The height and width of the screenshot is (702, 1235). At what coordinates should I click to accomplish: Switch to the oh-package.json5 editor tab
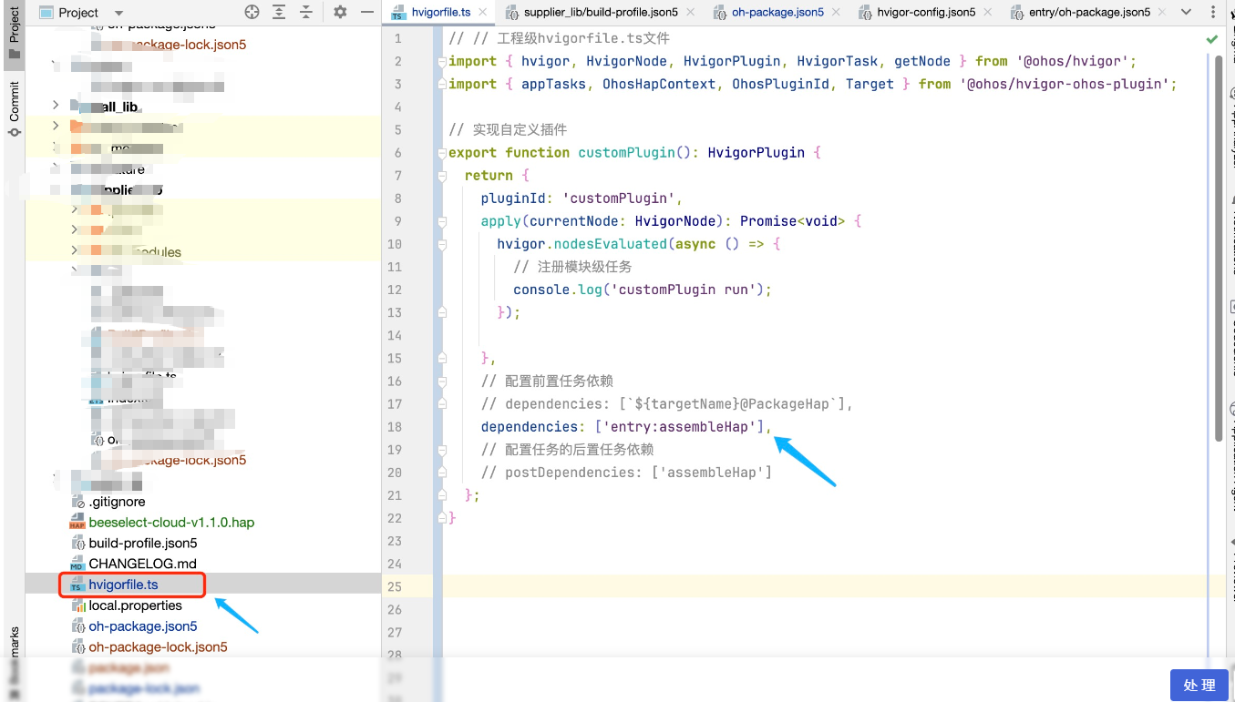point(777,12)
